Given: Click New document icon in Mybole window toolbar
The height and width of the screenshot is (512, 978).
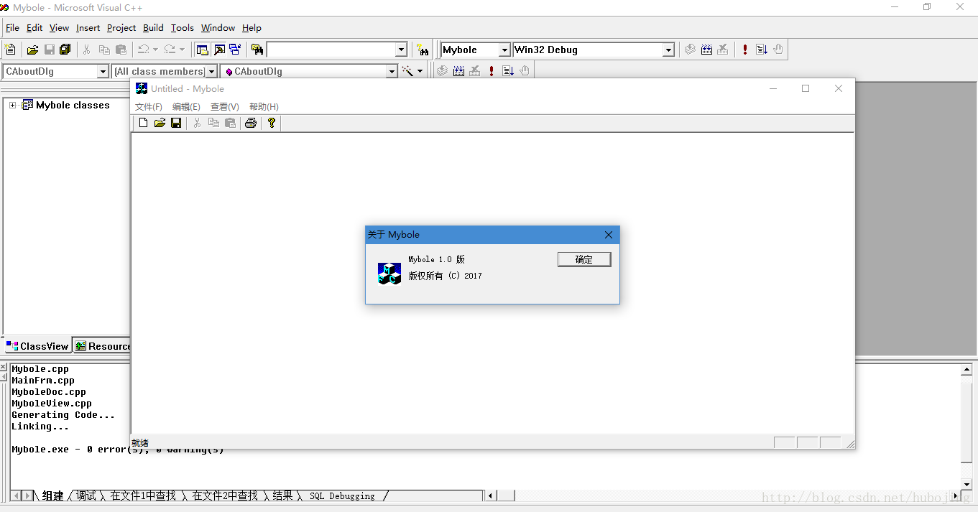Looking at the screenshot, I should (x=143, y=123).
